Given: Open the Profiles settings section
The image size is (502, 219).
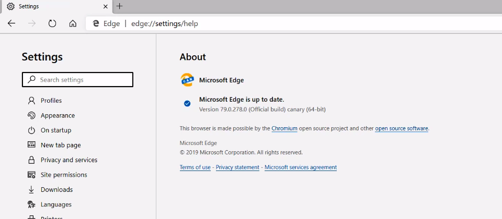Looking at the screenshot, I should [51, 101].
